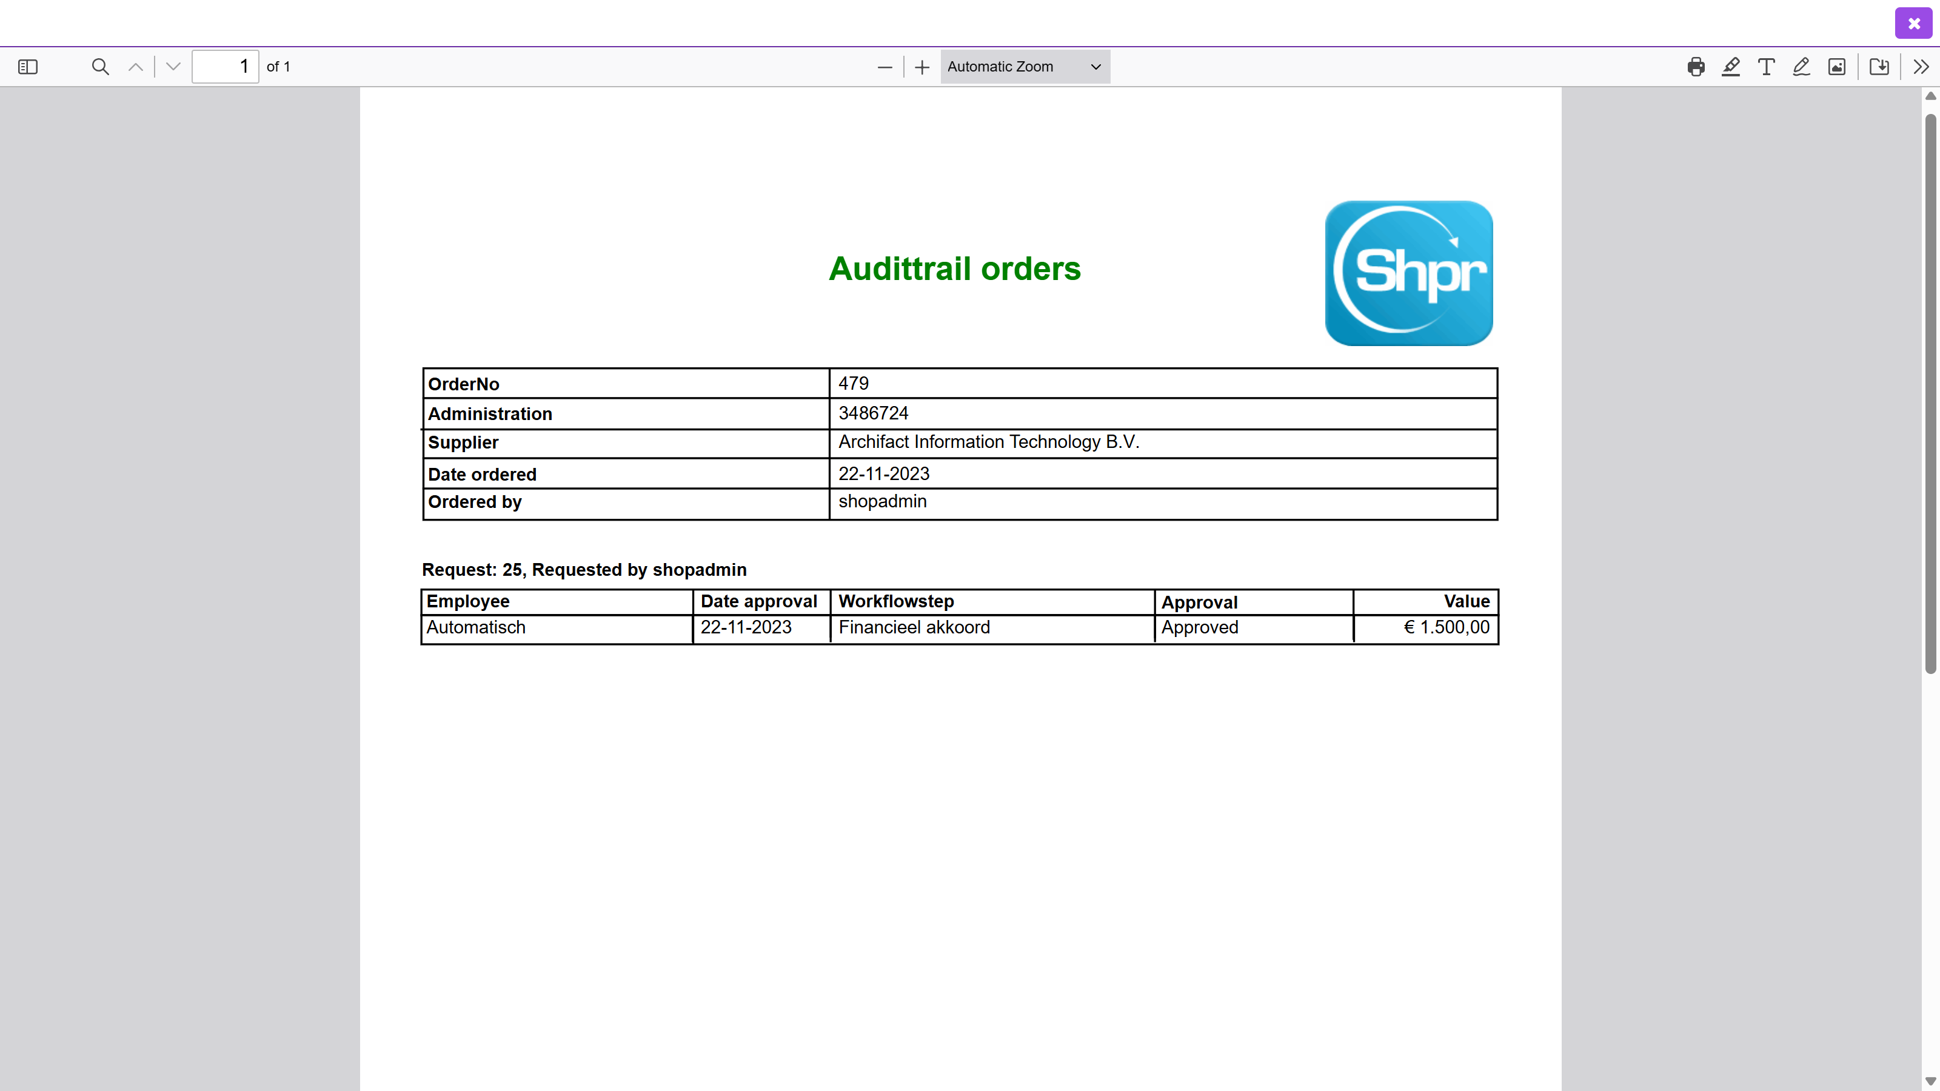Click the Value column header
The width and height of the screenshot is (1940, 1091).
tap(1467, 602)
